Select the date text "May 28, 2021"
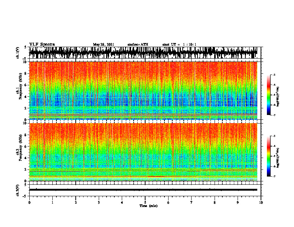Viewport: 294px width, 227px height. pos(104,45)
